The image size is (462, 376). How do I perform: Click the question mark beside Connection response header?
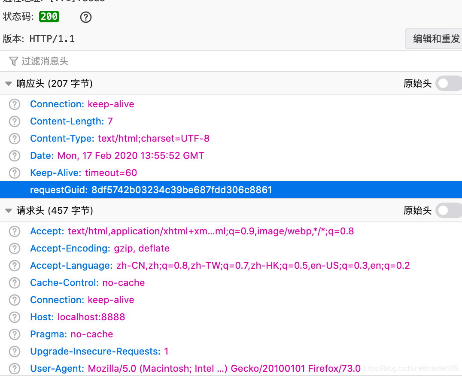(x=14, y=104)
